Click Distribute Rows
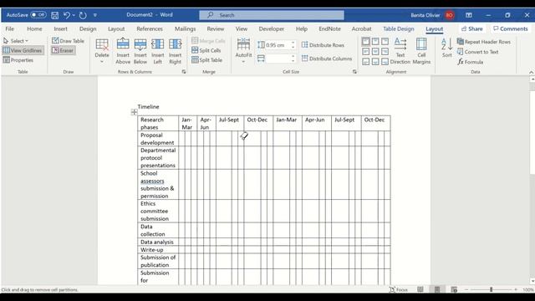 click(x=323, y=45)
